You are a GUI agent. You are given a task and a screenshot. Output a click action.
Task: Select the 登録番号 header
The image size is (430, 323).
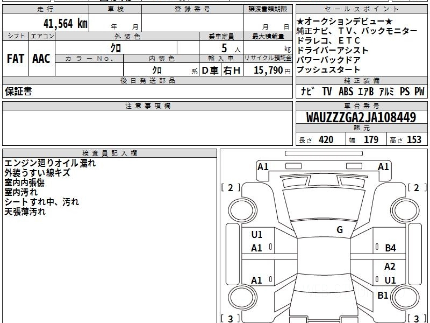coord(192,9)
